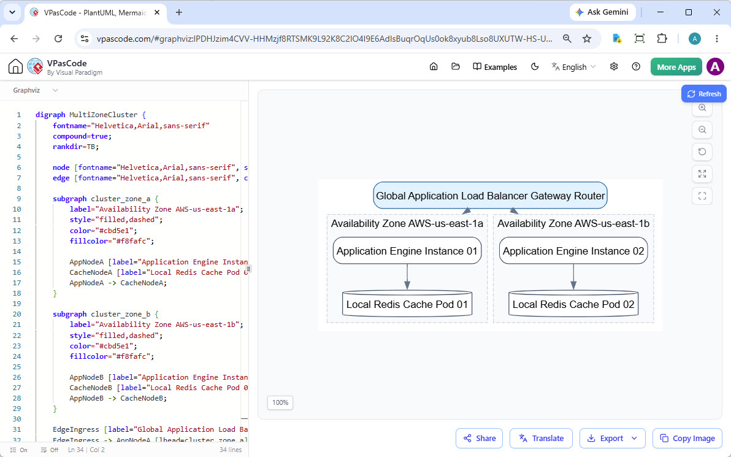731x457 pixels.
Task: Expand the Export options arrow
Action: tap(634, 439)
